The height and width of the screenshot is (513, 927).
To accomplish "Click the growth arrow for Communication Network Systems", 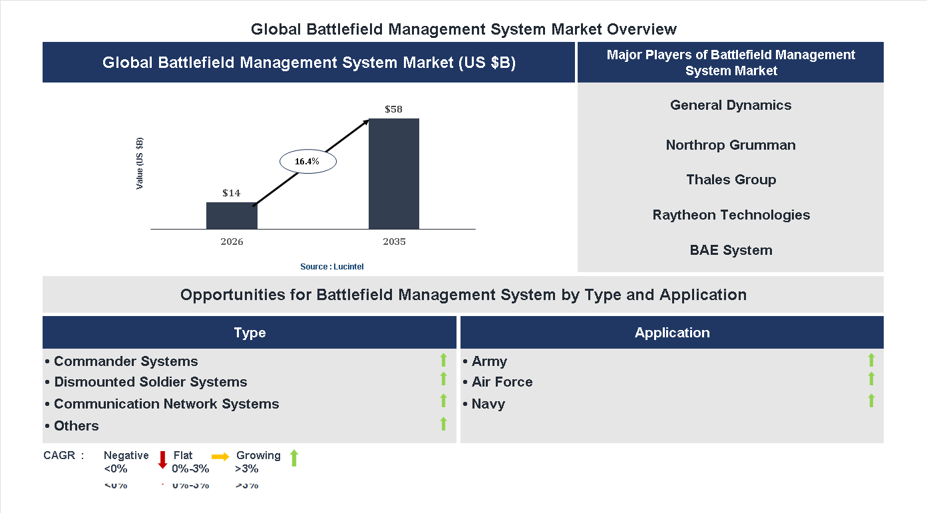I will 443,401.
